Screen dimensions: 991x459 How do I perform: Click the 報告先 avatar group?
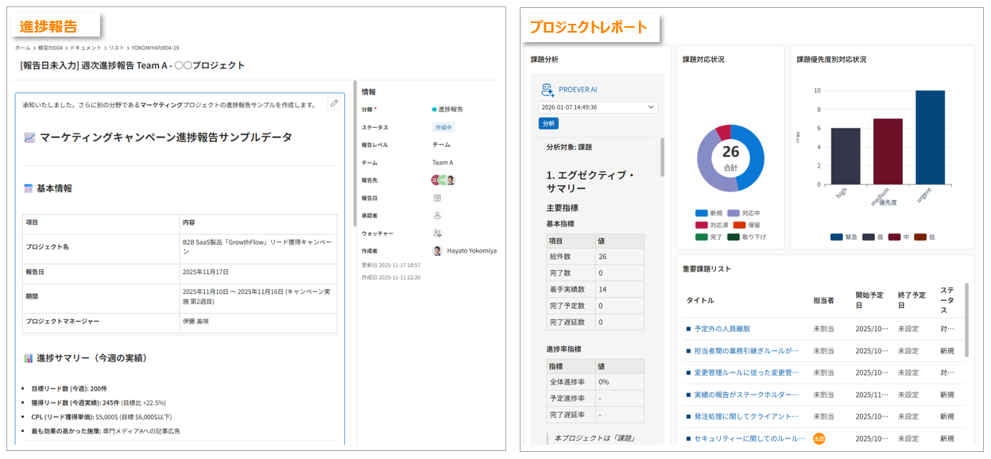tap(443, 180)
